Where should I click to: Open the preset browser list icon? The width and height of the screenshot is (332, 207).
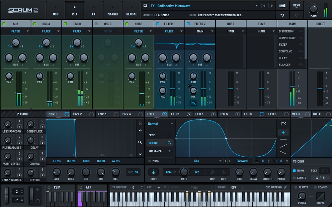point(282,6)
